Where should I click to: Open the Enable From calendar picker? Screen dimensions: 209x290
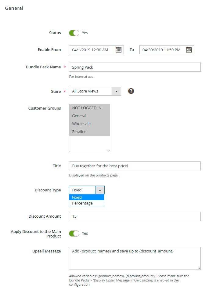click(x=118, y=50)
